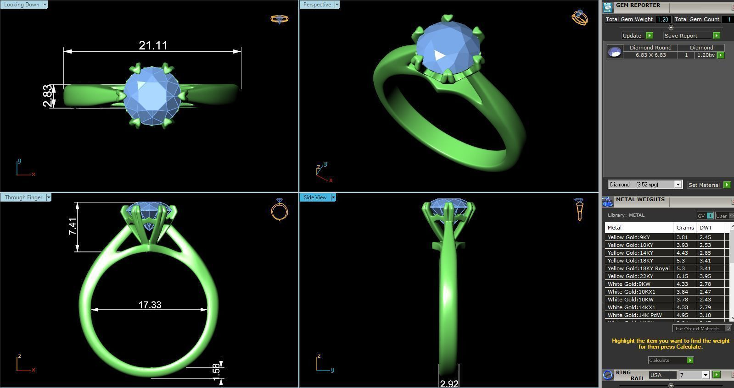Click the green arrow next to Set Material
Image resolution: width=734 pixels, height=388 pixels.
pyautogui.click(x=727, y=185)
